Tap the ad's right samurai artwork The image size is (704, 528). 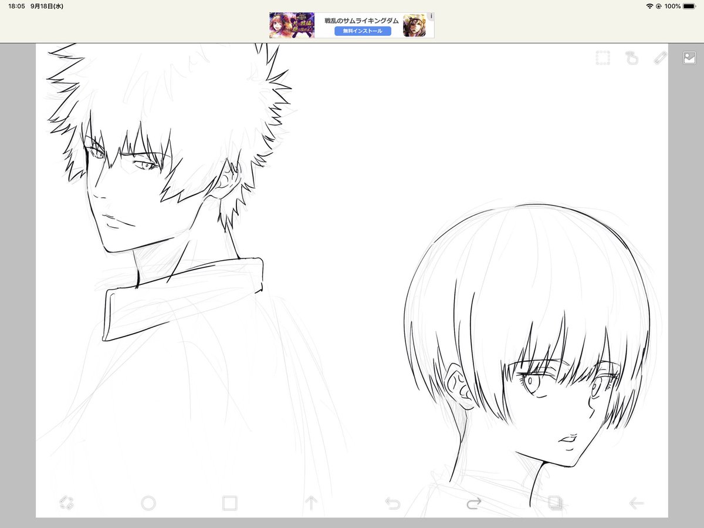point(414,26)
